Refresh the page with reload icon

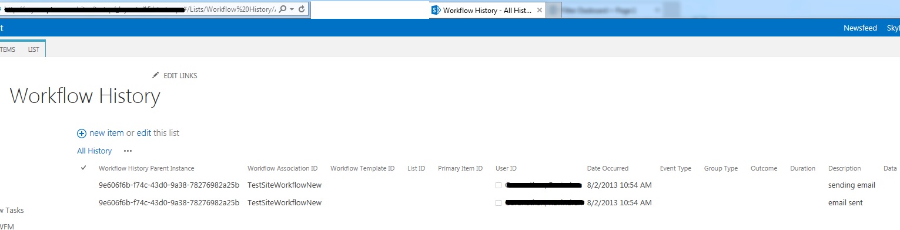click(302, 9)
